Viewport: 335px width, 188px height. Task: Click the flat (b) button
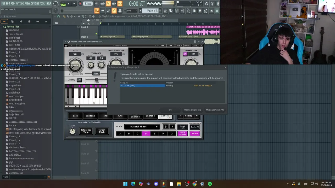click(x=166, y=127)
